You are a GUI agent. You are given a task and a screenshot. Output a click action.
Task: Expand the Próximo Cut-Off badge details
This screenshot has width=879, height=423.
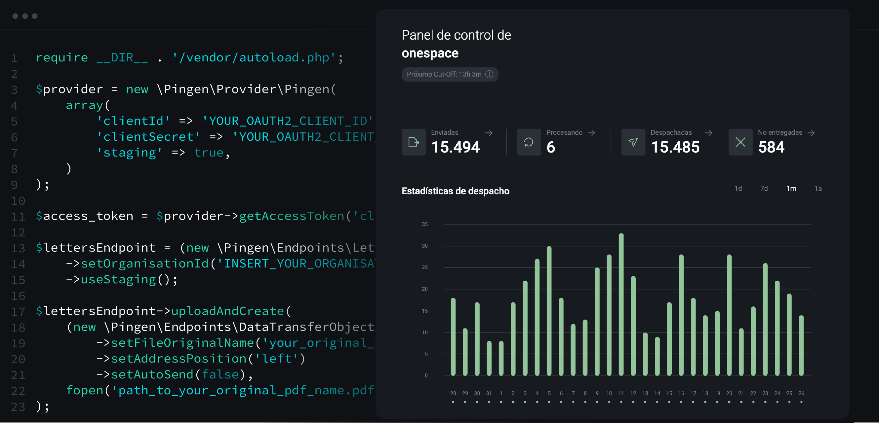point(450,74)
